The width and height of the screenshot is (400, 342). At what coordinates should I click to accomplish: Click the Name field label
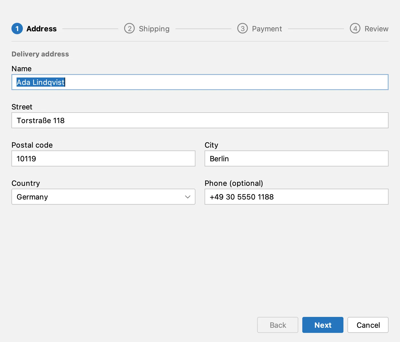coord(21,69)
